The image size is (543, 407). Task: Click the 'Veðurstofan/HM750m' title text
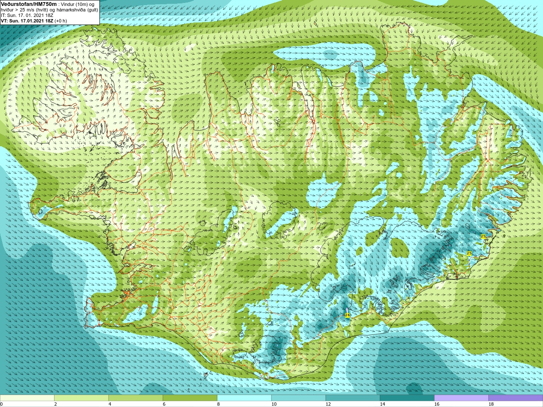coord(28,4)
